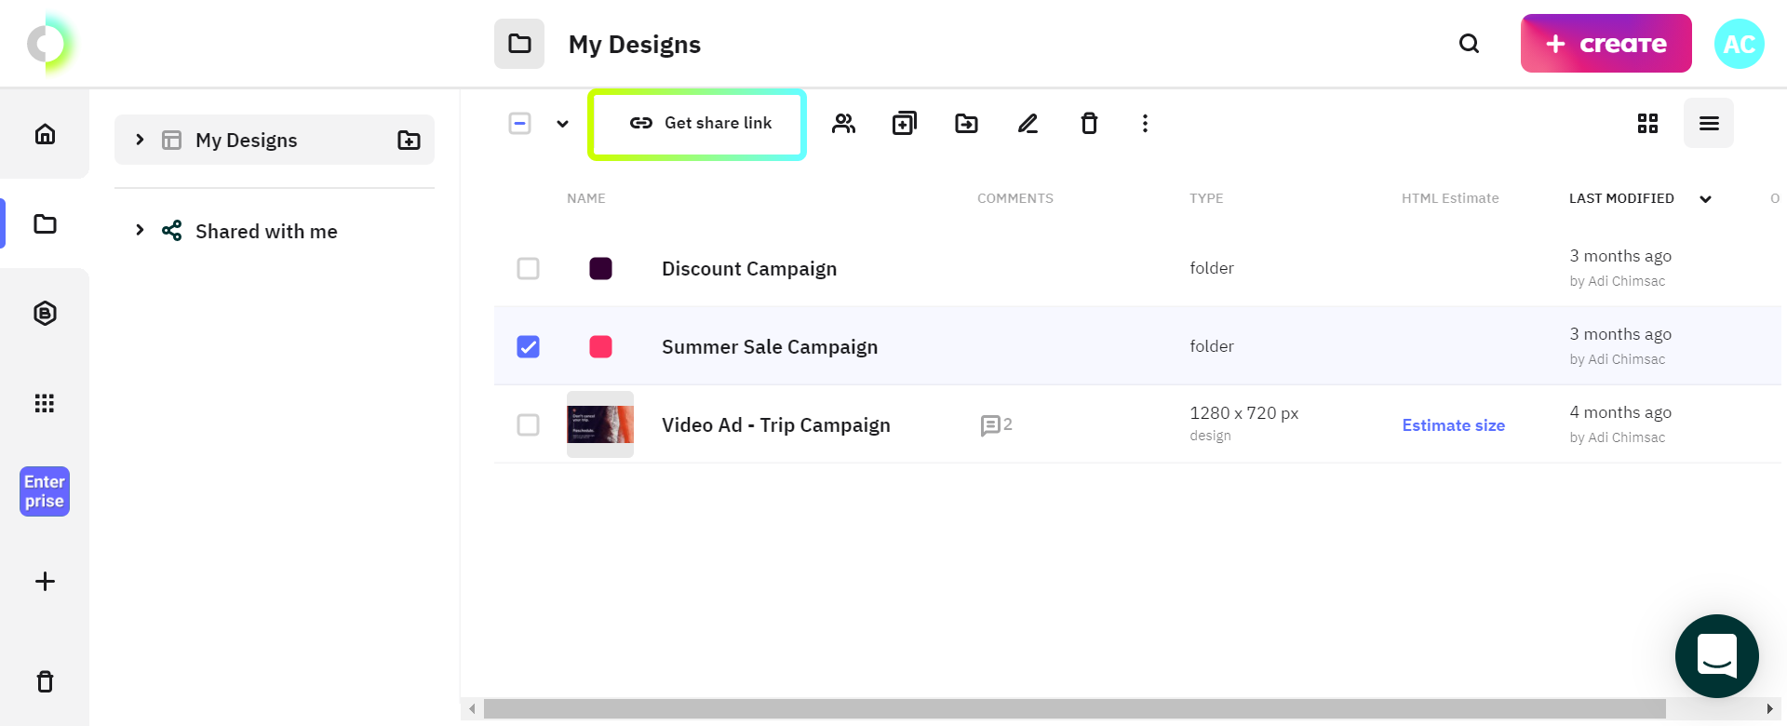
Task: Click the pink Summer Sale Campaign color swatch
Action: point(600,347)
